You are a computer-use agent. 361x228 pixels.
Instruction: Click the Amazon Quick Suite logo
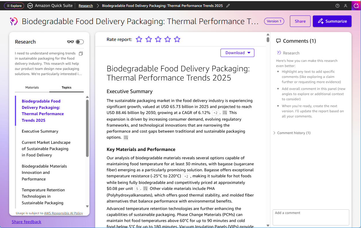click(x=30, y=6)
